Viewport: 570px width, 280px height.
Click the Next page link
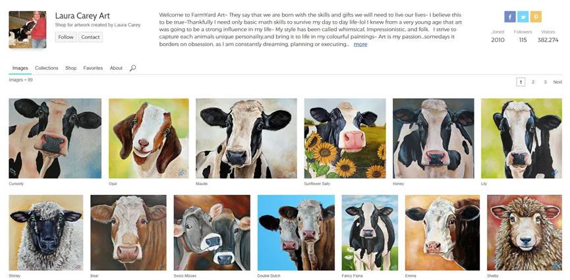click(x=557, y=82)
